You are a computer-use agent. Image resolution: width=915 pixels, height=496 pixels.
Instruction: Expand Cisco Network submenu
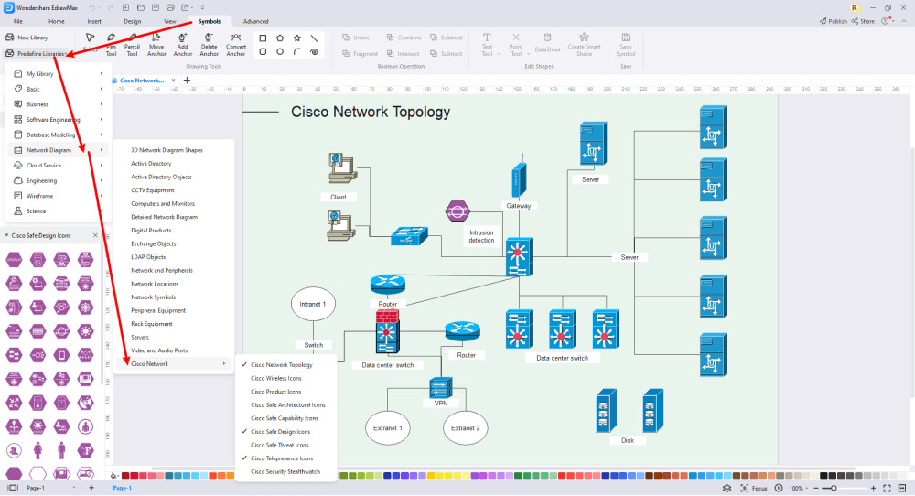point(173,364)
